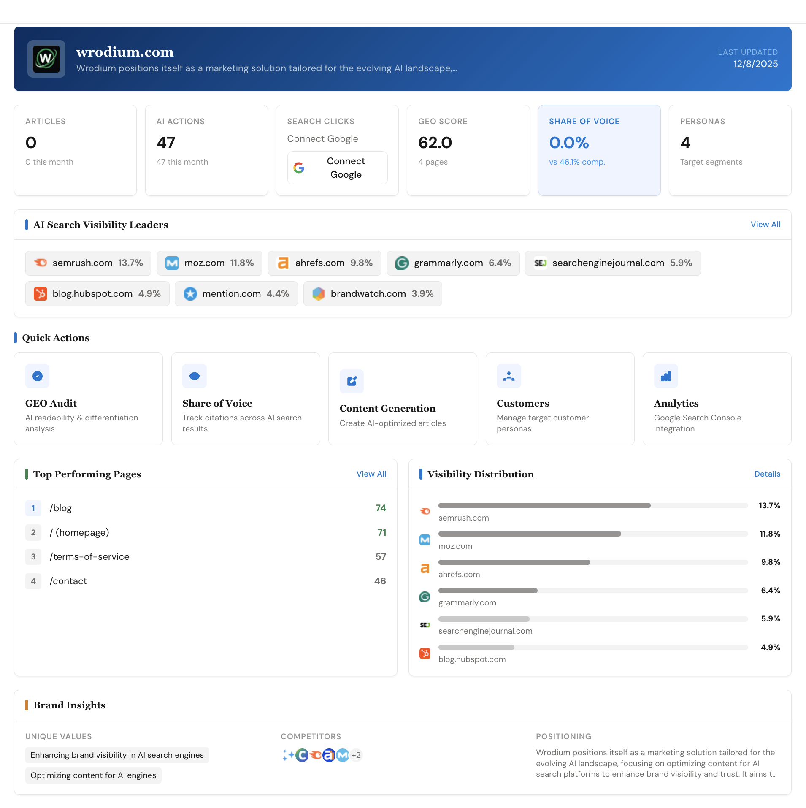Screen dimensions: 806x808
Task: Toggle the brandwatch.com visibility chip
Action: (373, 293)
